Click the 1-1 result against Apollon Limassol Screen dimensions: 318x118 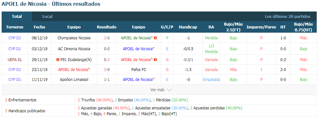pyautogui.click(x=107, y=80)
